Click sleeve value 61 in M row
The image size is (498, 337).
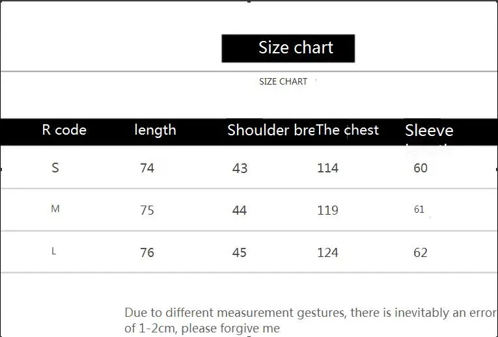tap(419, 209)
